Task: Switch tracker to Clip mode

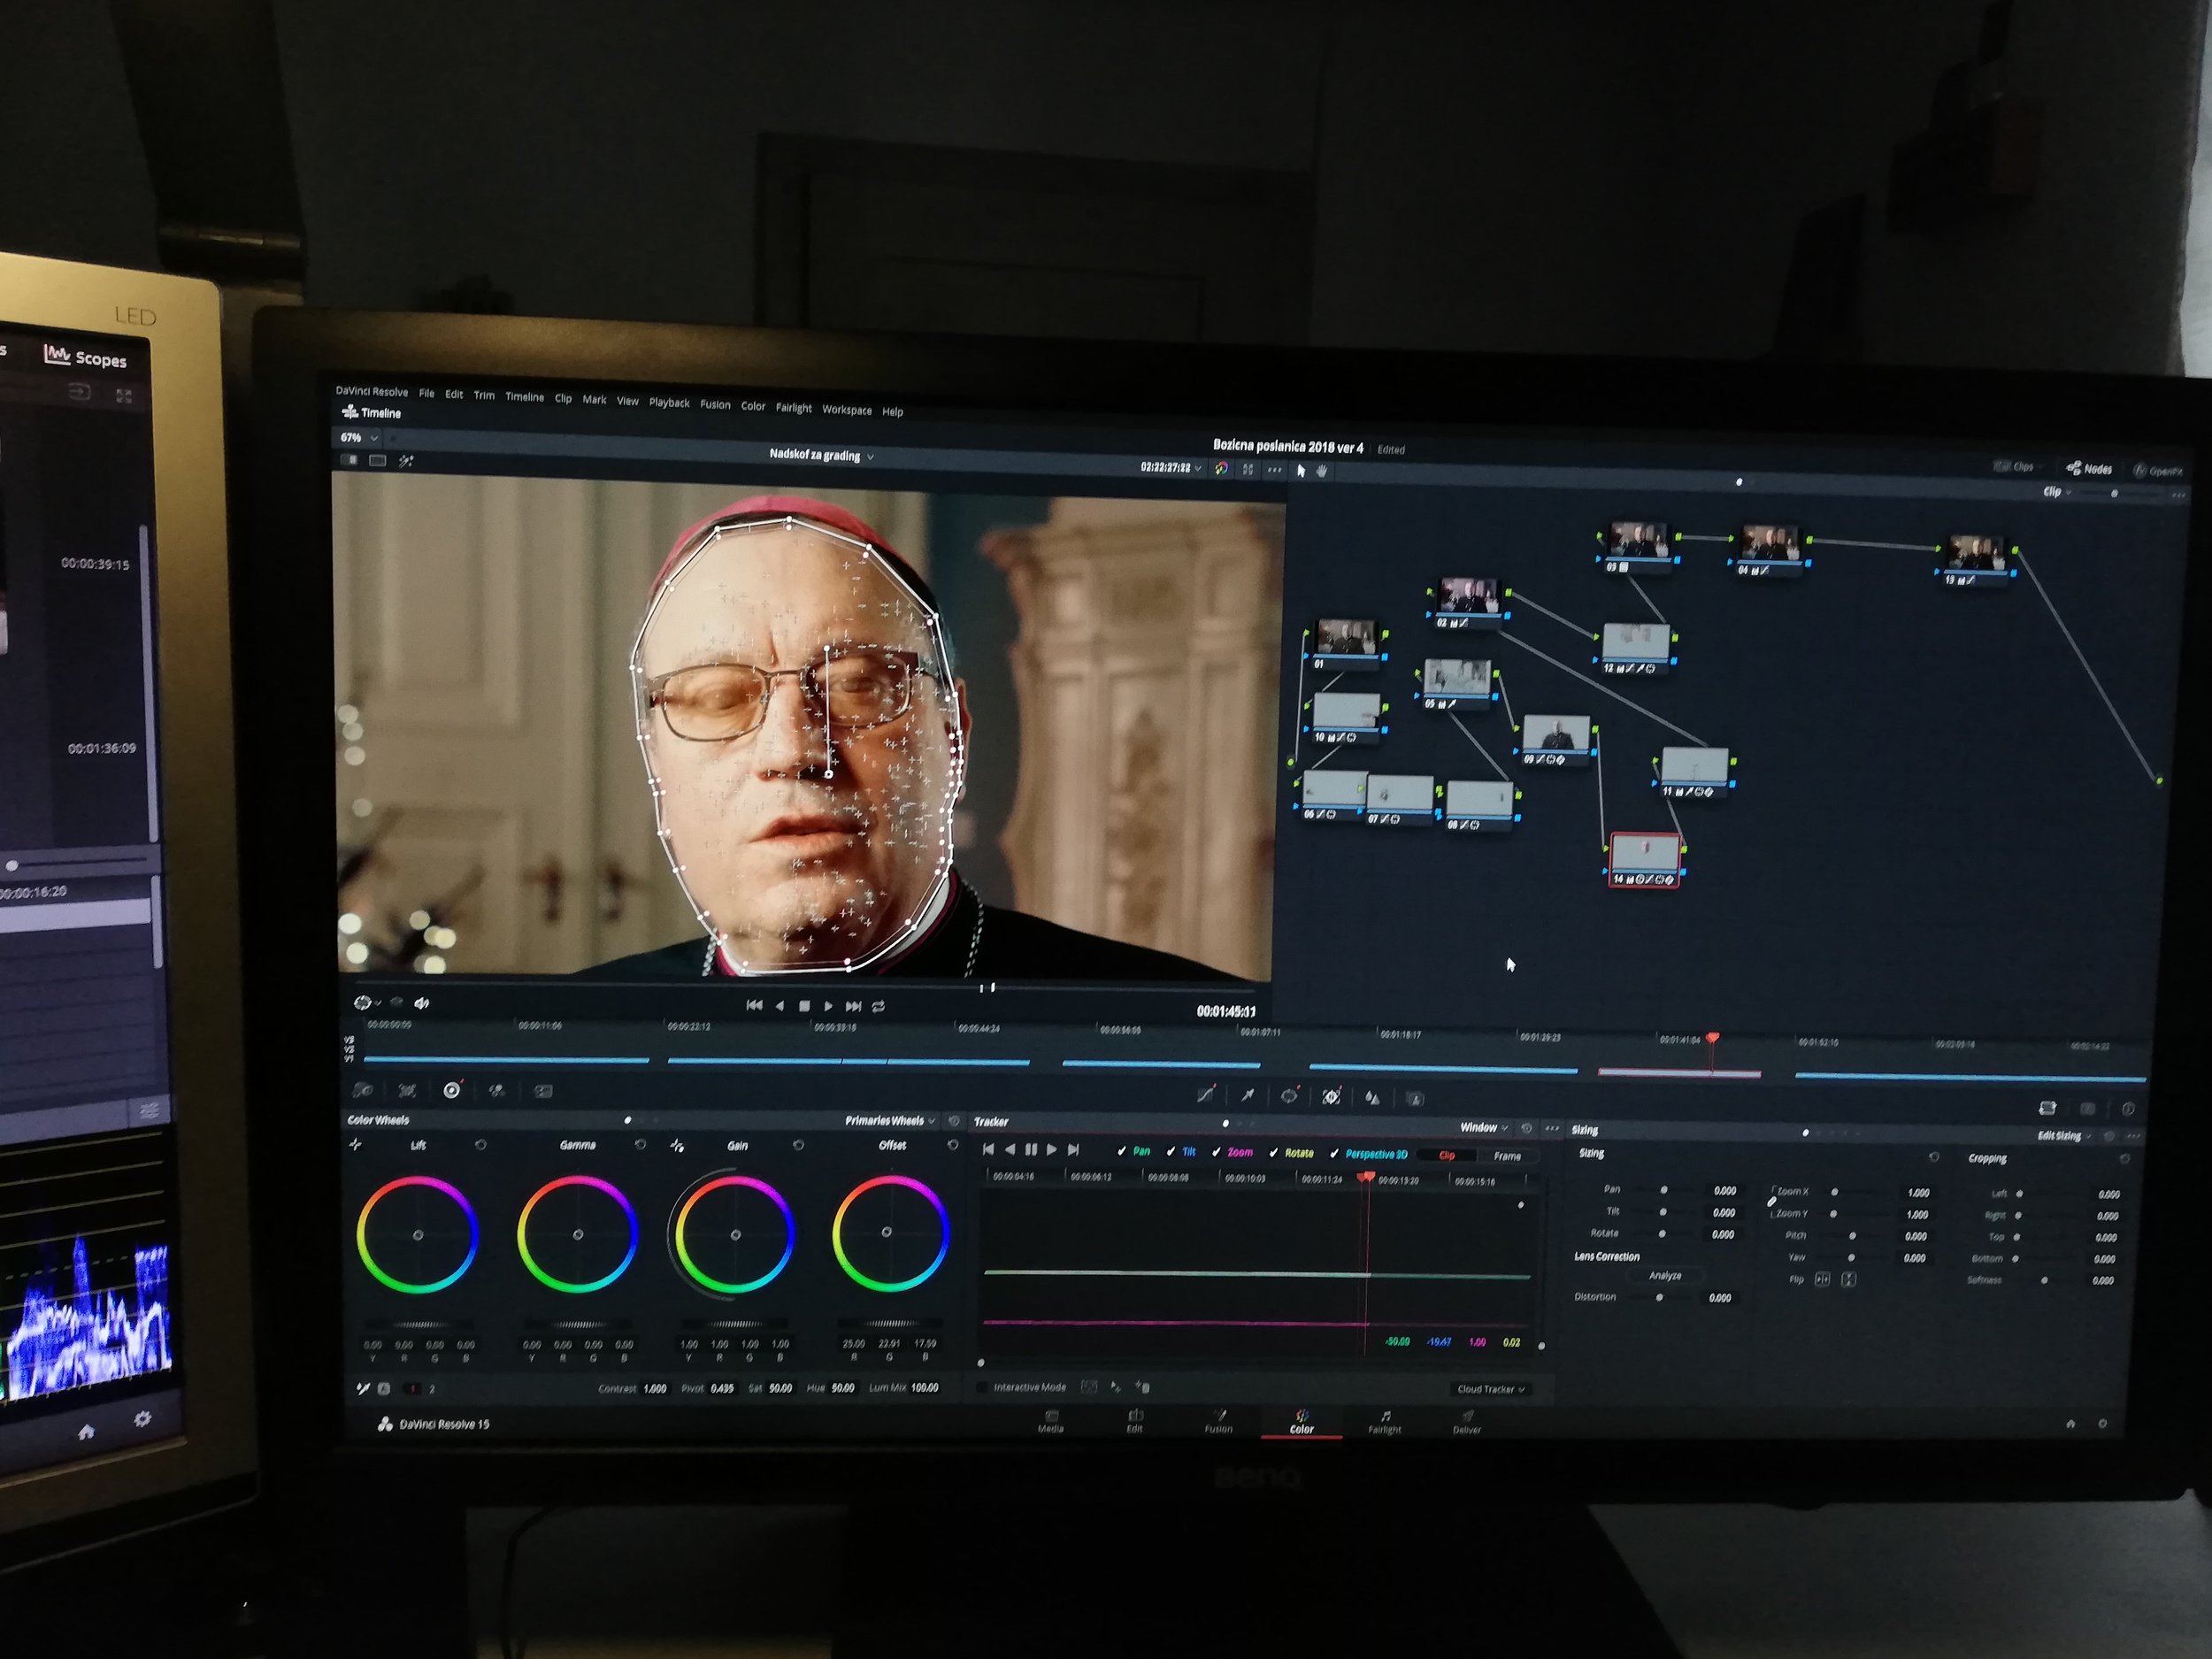Action: [x=1446, y=1155]
